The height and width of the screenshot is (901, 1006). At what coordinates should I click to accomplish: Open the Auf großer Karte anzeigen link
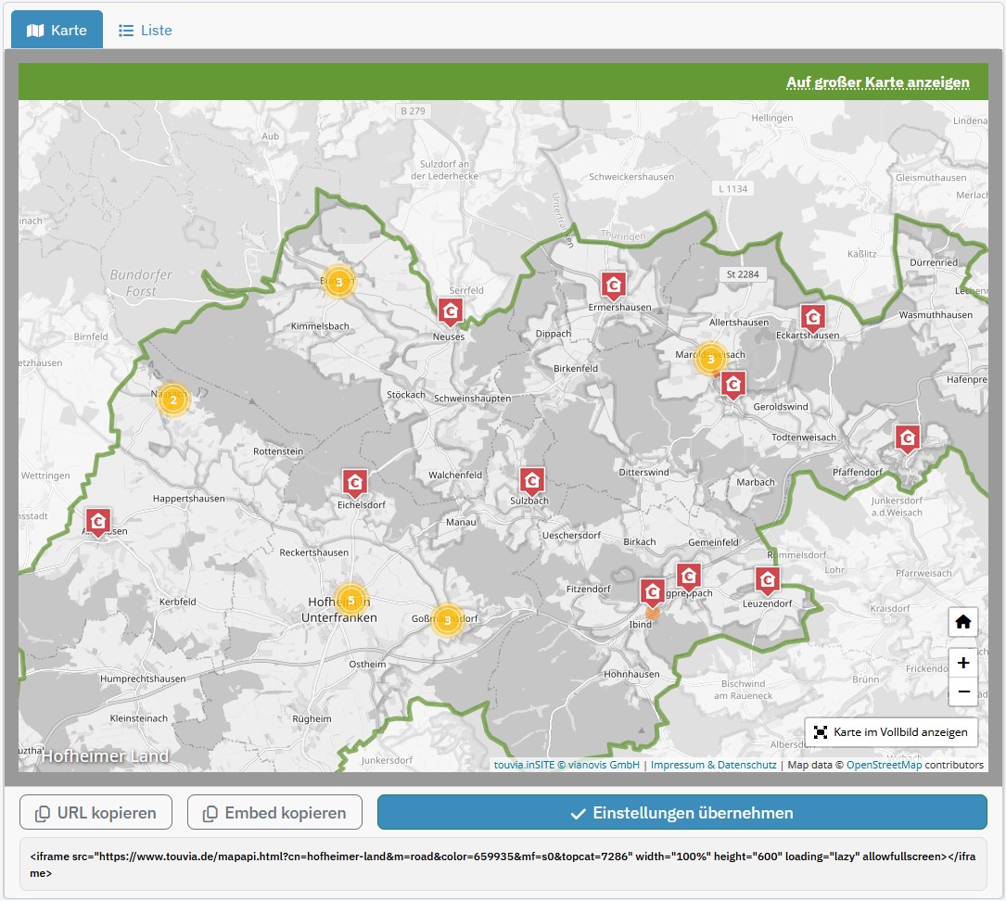(877, 82)
